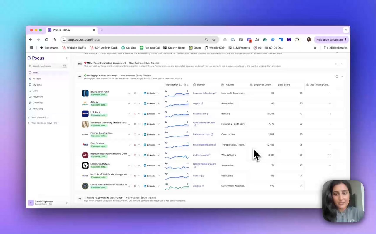The height and width of the screenshot is (234, 376).
Task: Open LLM Prompts bookmark
Action: (239, 48)
